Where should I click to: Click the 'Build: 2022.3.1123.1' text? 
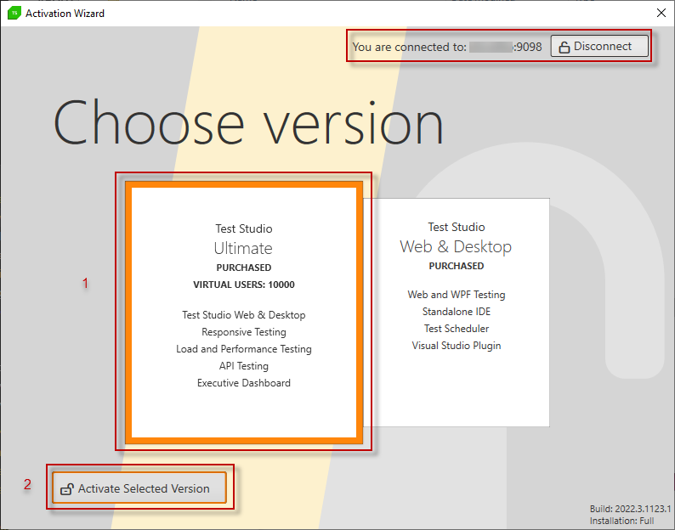pos(630,509)
